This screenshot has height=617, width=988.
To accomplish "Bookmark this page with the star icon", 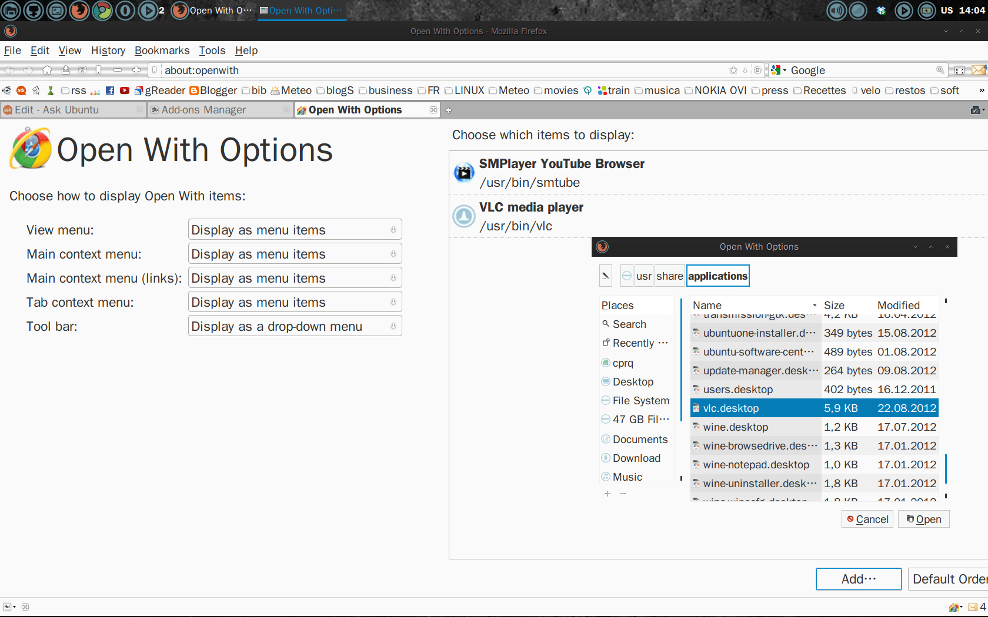I will [733, 70].
